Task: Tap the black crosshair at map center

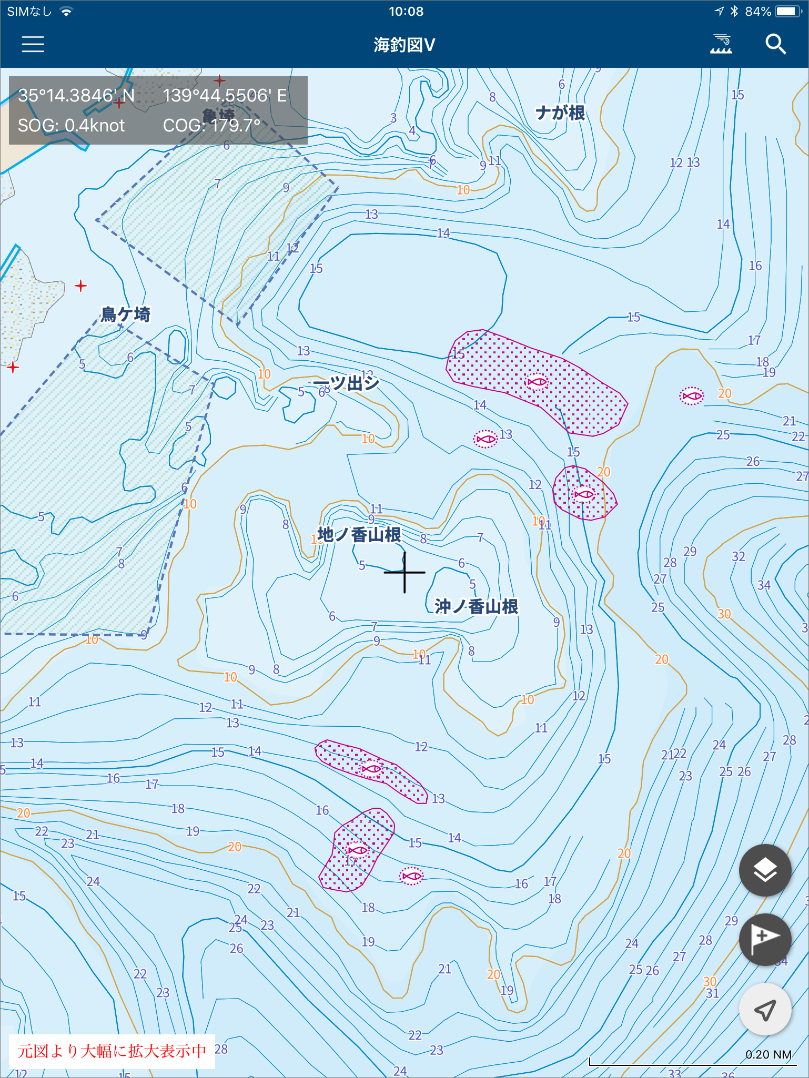Action: click(404, 573)
